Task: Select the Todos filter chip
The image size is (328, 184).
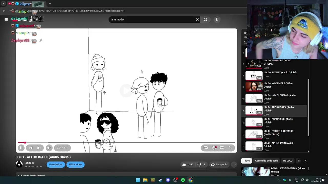Action: pos(247,161)
